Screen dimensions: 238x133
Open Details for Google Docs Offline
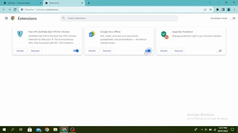92,51
